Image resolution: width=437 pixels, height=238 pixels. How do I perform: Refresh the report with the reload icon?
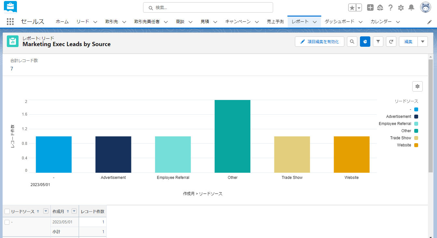391,42
